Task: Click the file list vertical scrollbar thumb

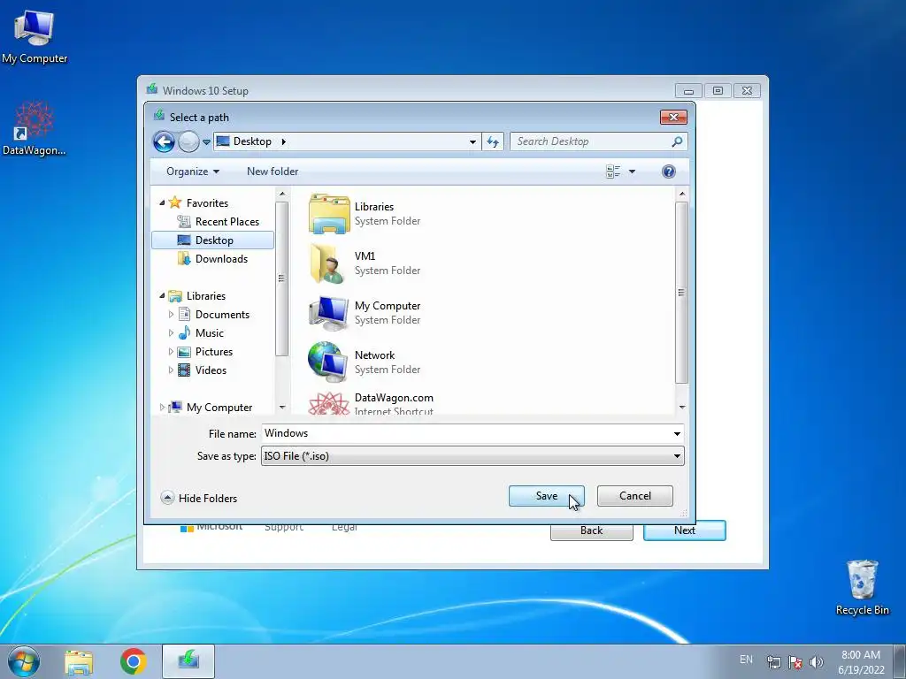Action: [x=682, y=292]
